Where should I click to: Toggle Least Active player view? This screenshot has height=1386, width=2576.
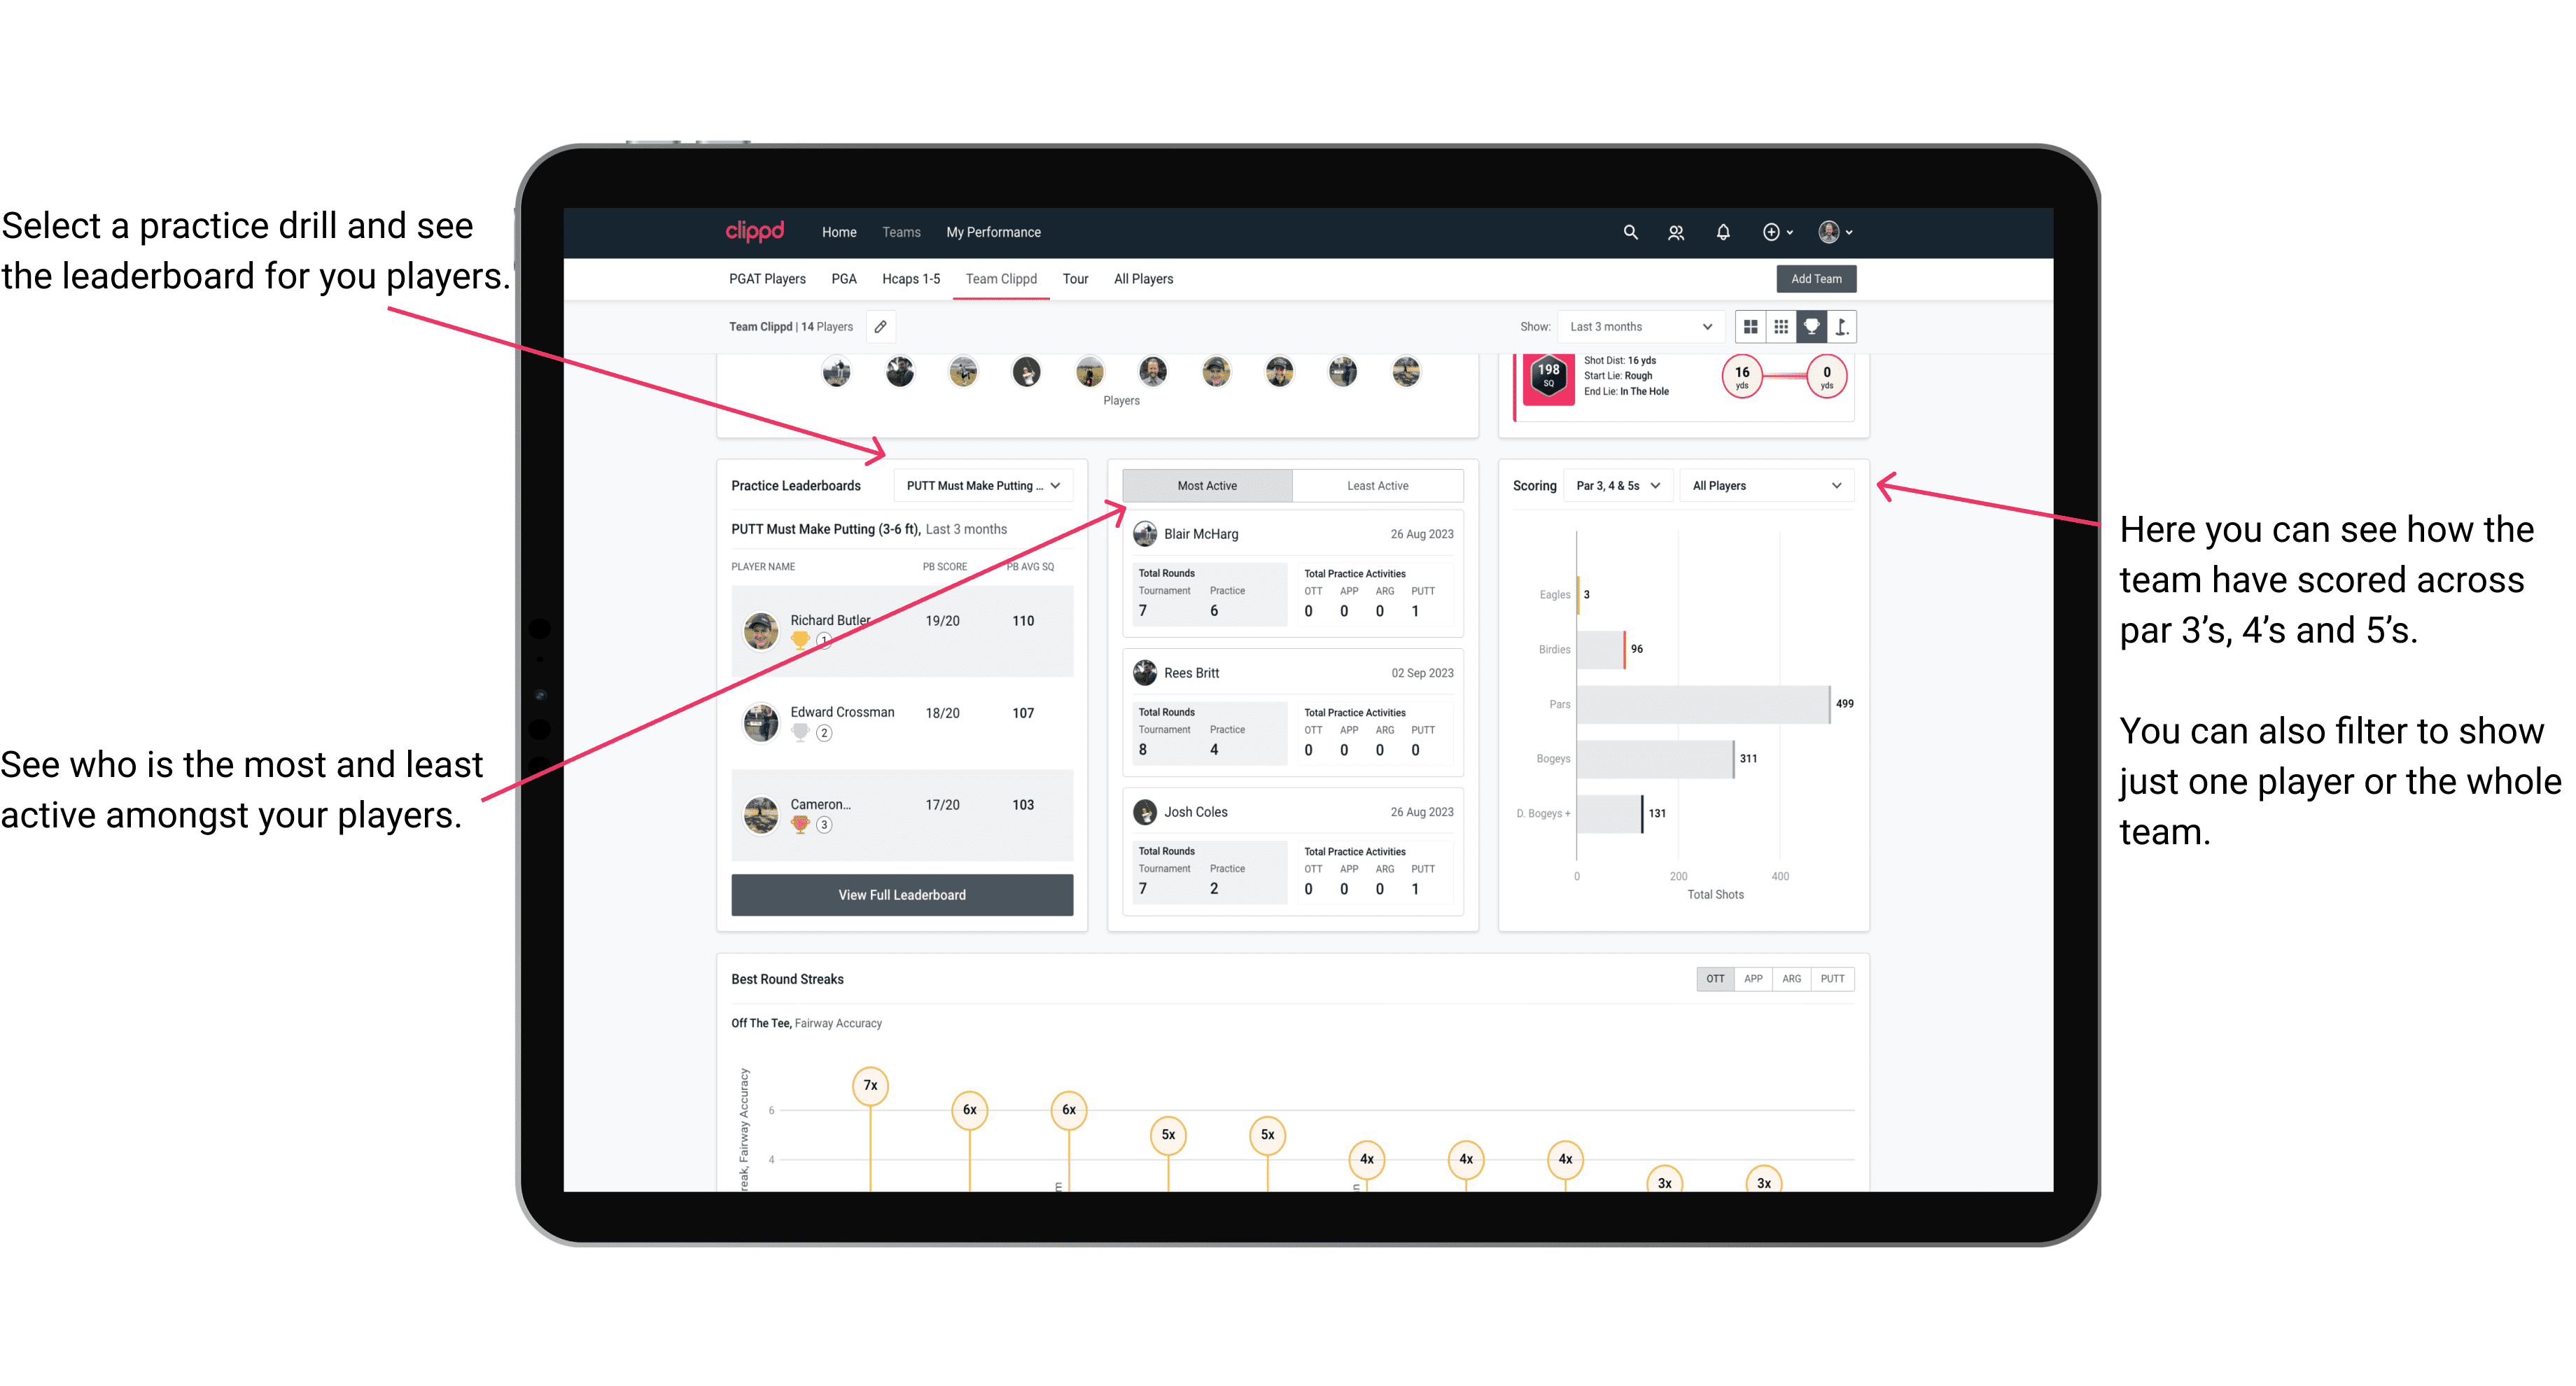1377,486
